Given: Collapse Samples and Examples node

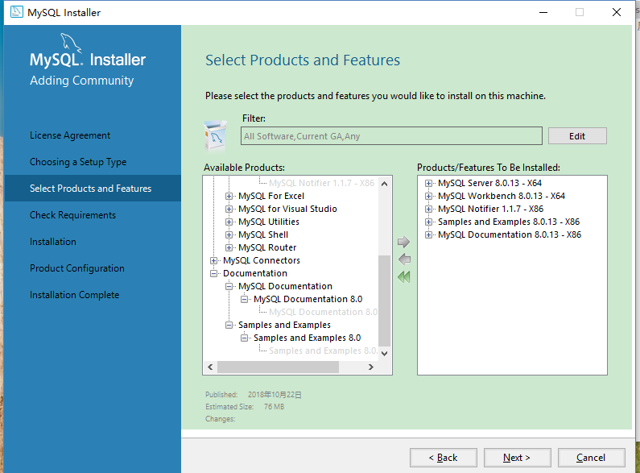Looking at the screenshot, I should pos(229,325).
